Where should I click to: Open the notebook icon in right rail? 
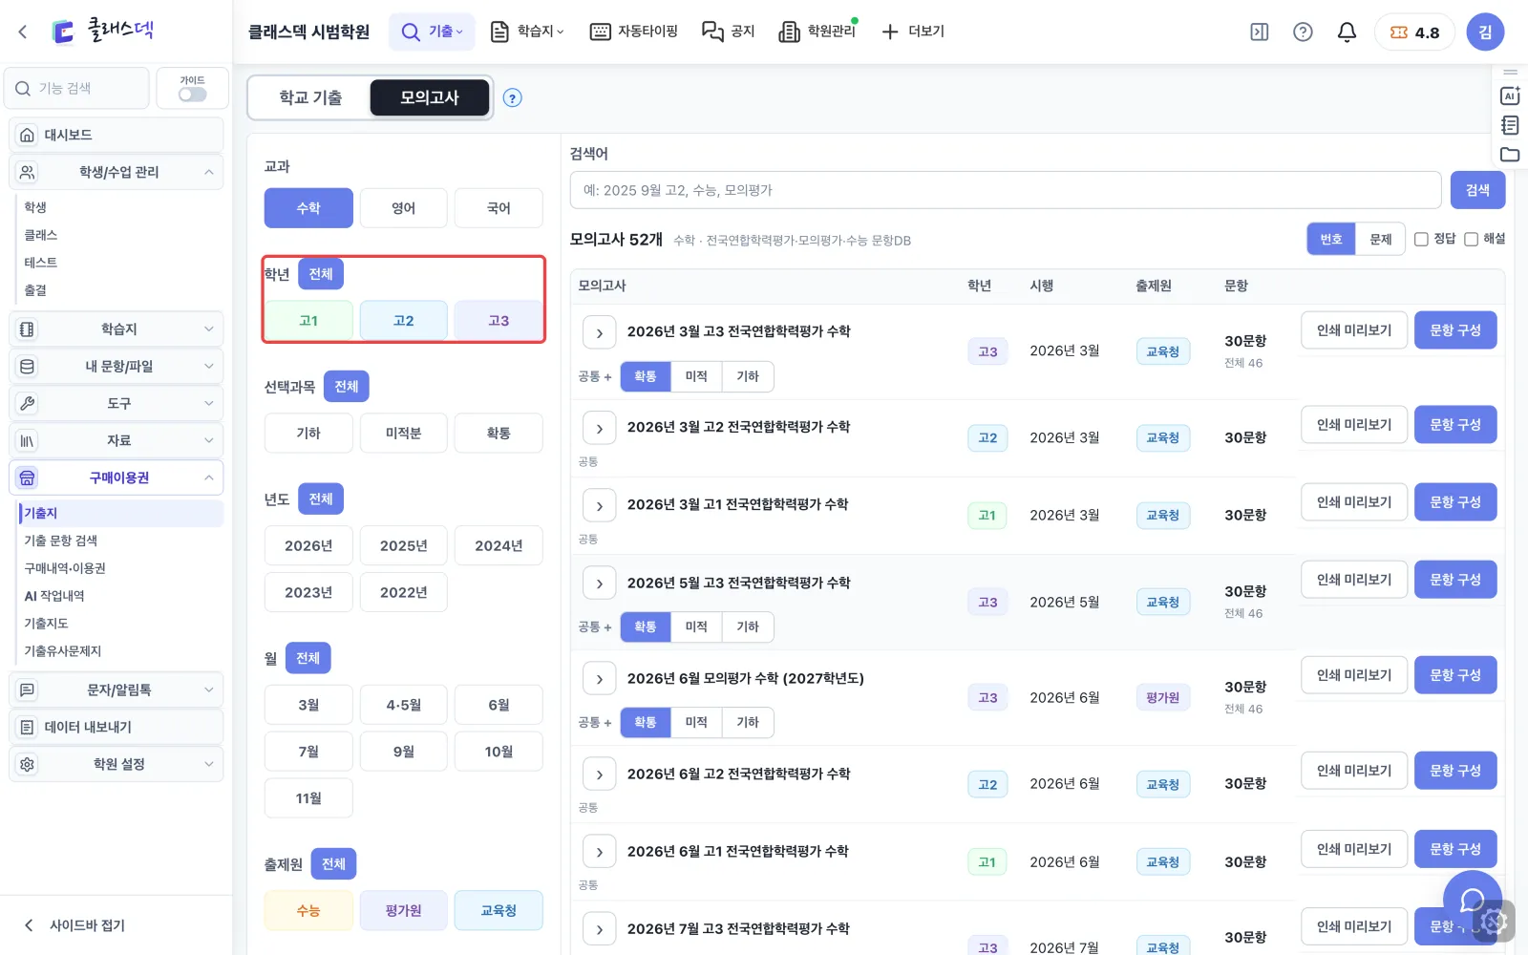click(1510, 125)
